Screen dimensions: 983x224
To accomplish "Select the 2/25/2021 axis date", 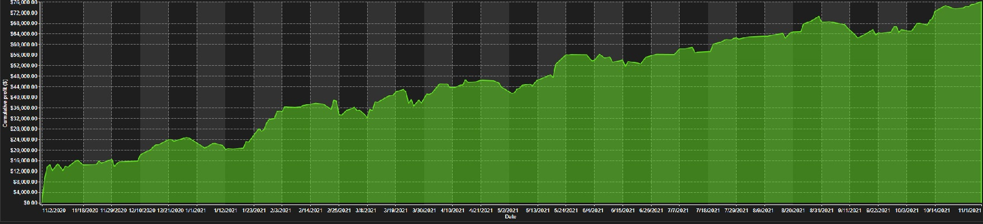I will pyautogui.click(x=339, y=211).
